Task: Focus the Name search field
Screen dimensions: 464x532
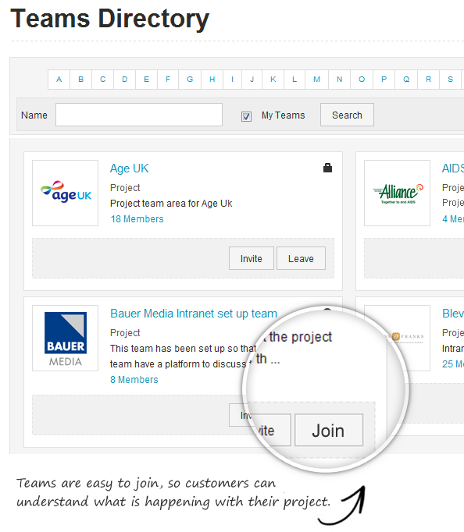Action: 139,115
